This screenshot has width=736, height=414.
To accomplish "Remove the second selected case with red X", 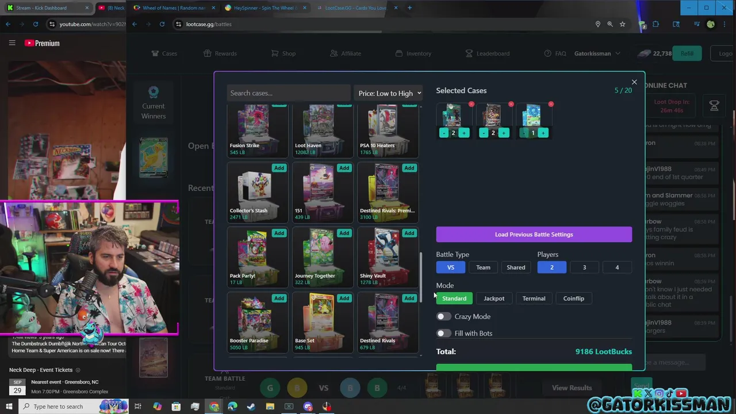I will click(x=511, y=104).
